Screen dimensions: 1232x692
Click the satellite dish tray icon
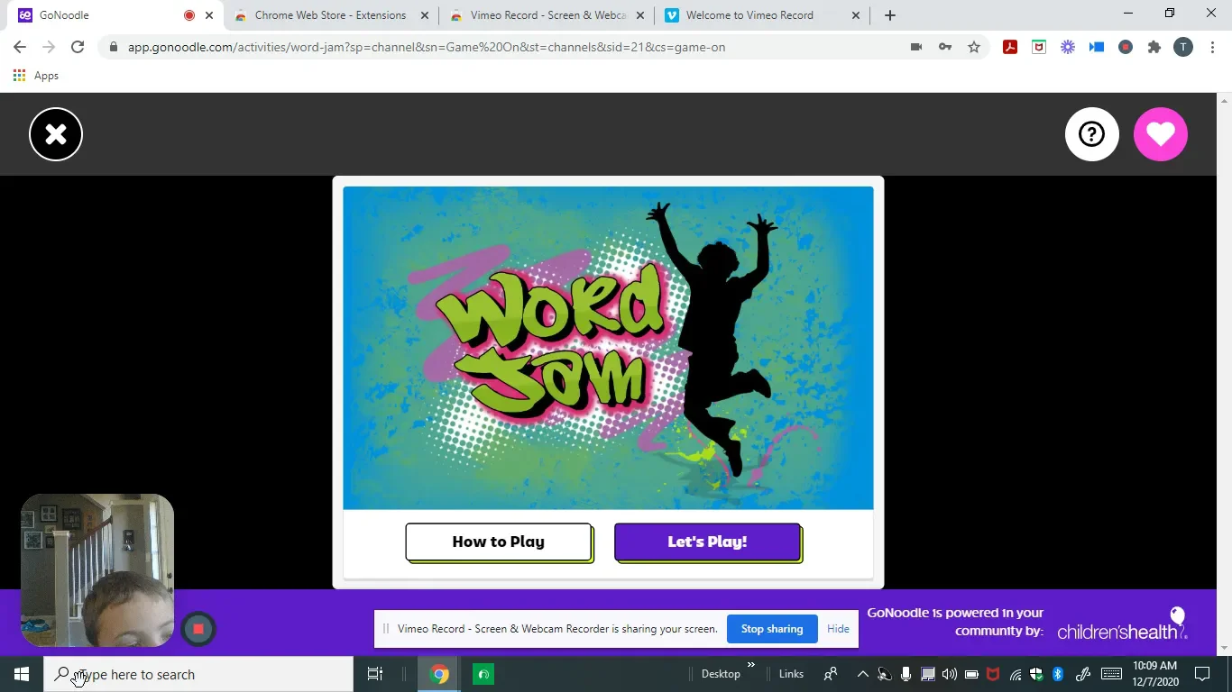tap(884, 674)
